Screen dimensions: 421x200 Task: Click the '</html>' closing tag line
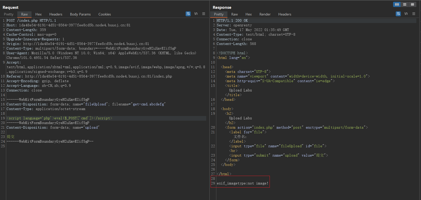pos(224,174)
